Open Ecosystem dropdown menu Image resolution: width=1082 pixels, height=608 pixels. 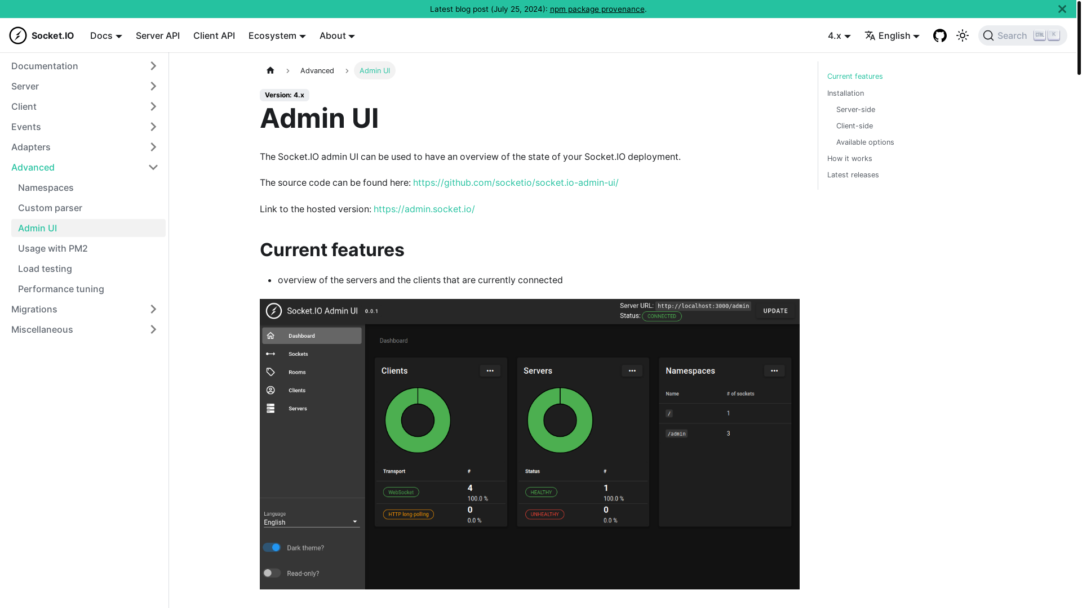(277, 35)
